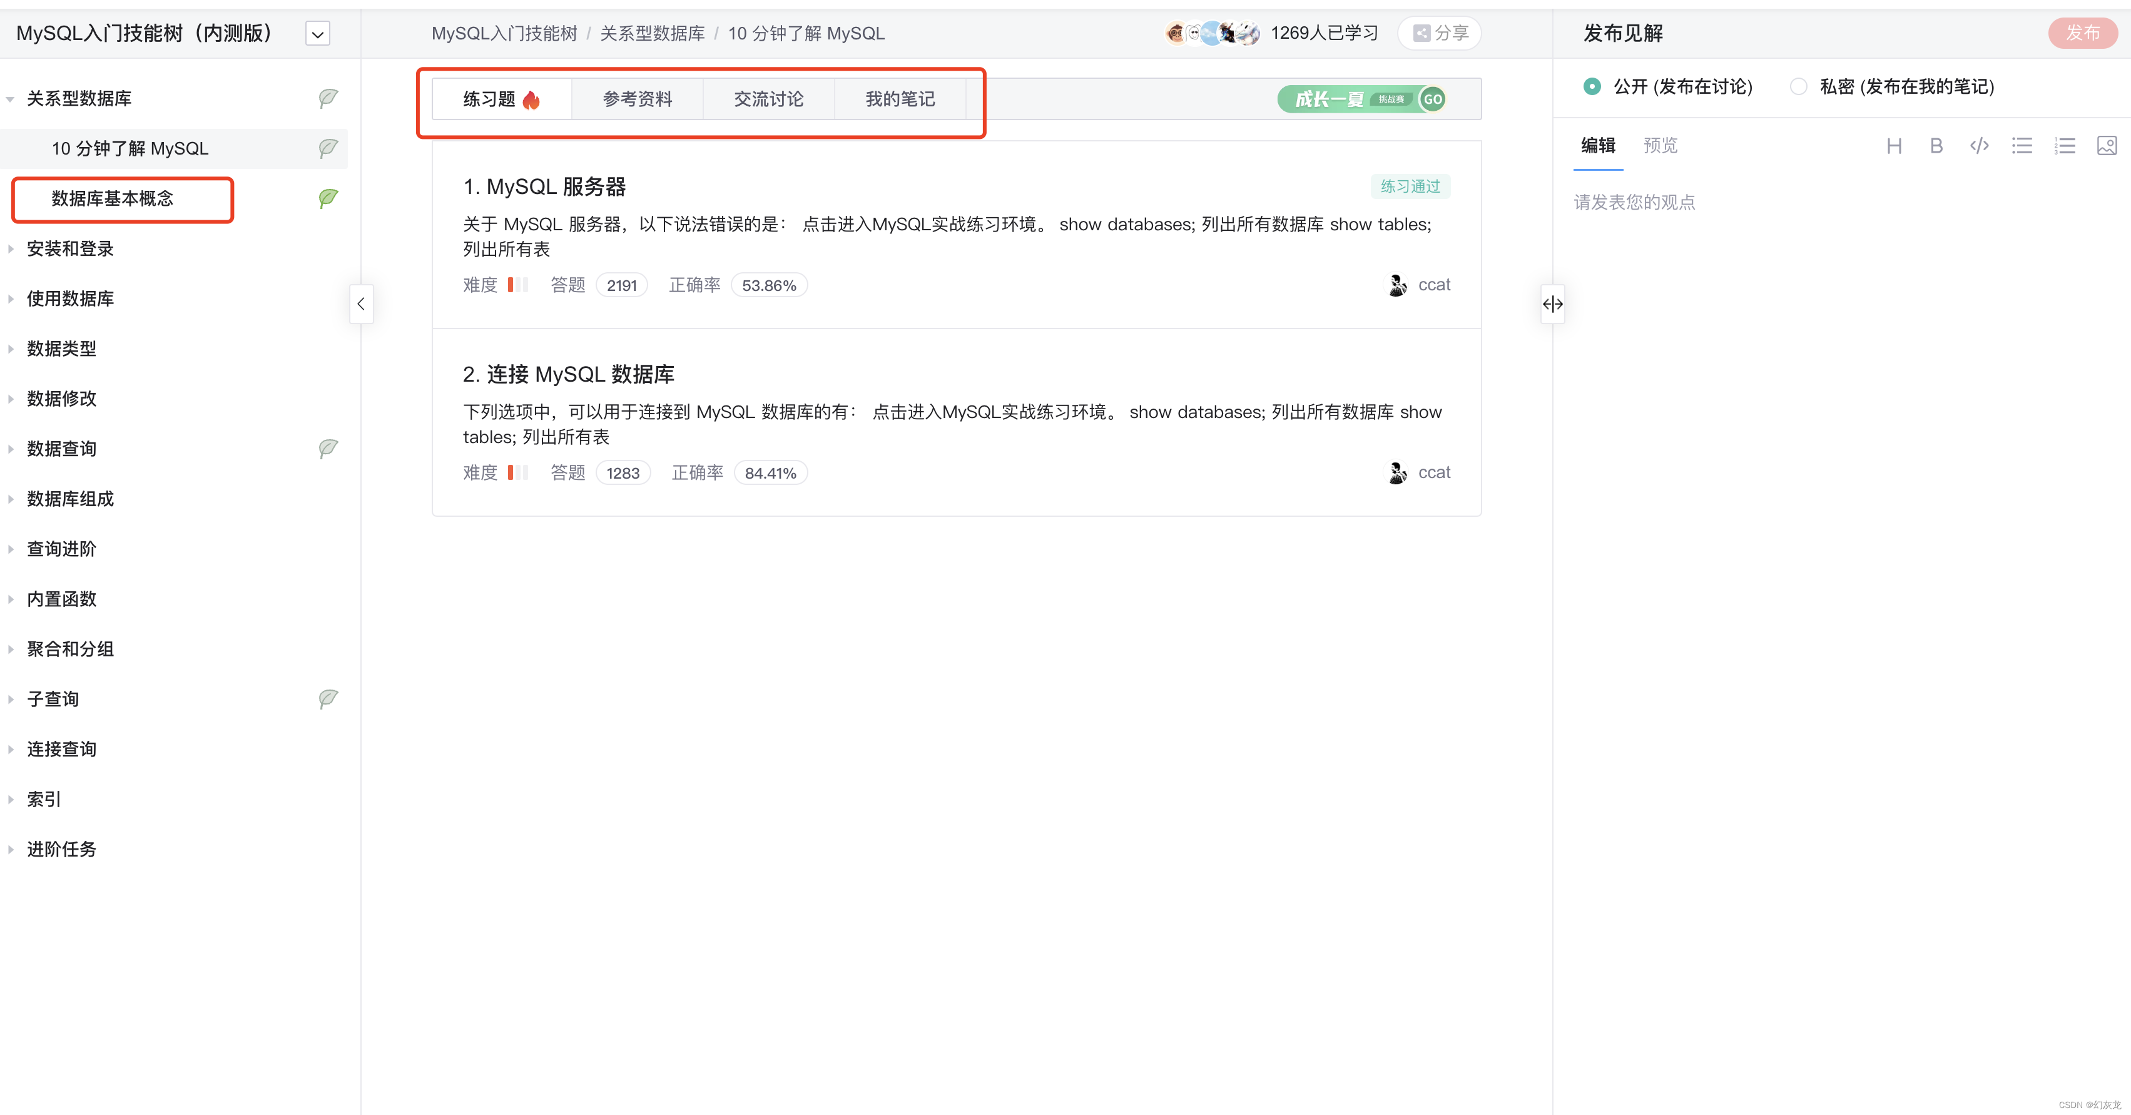Click the heading (H) formatting icon

[x=1895, y=146]
